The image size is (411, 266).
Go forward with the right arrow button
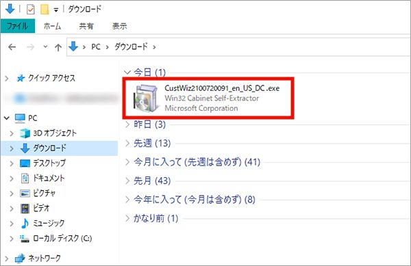(x=30, y=47)
